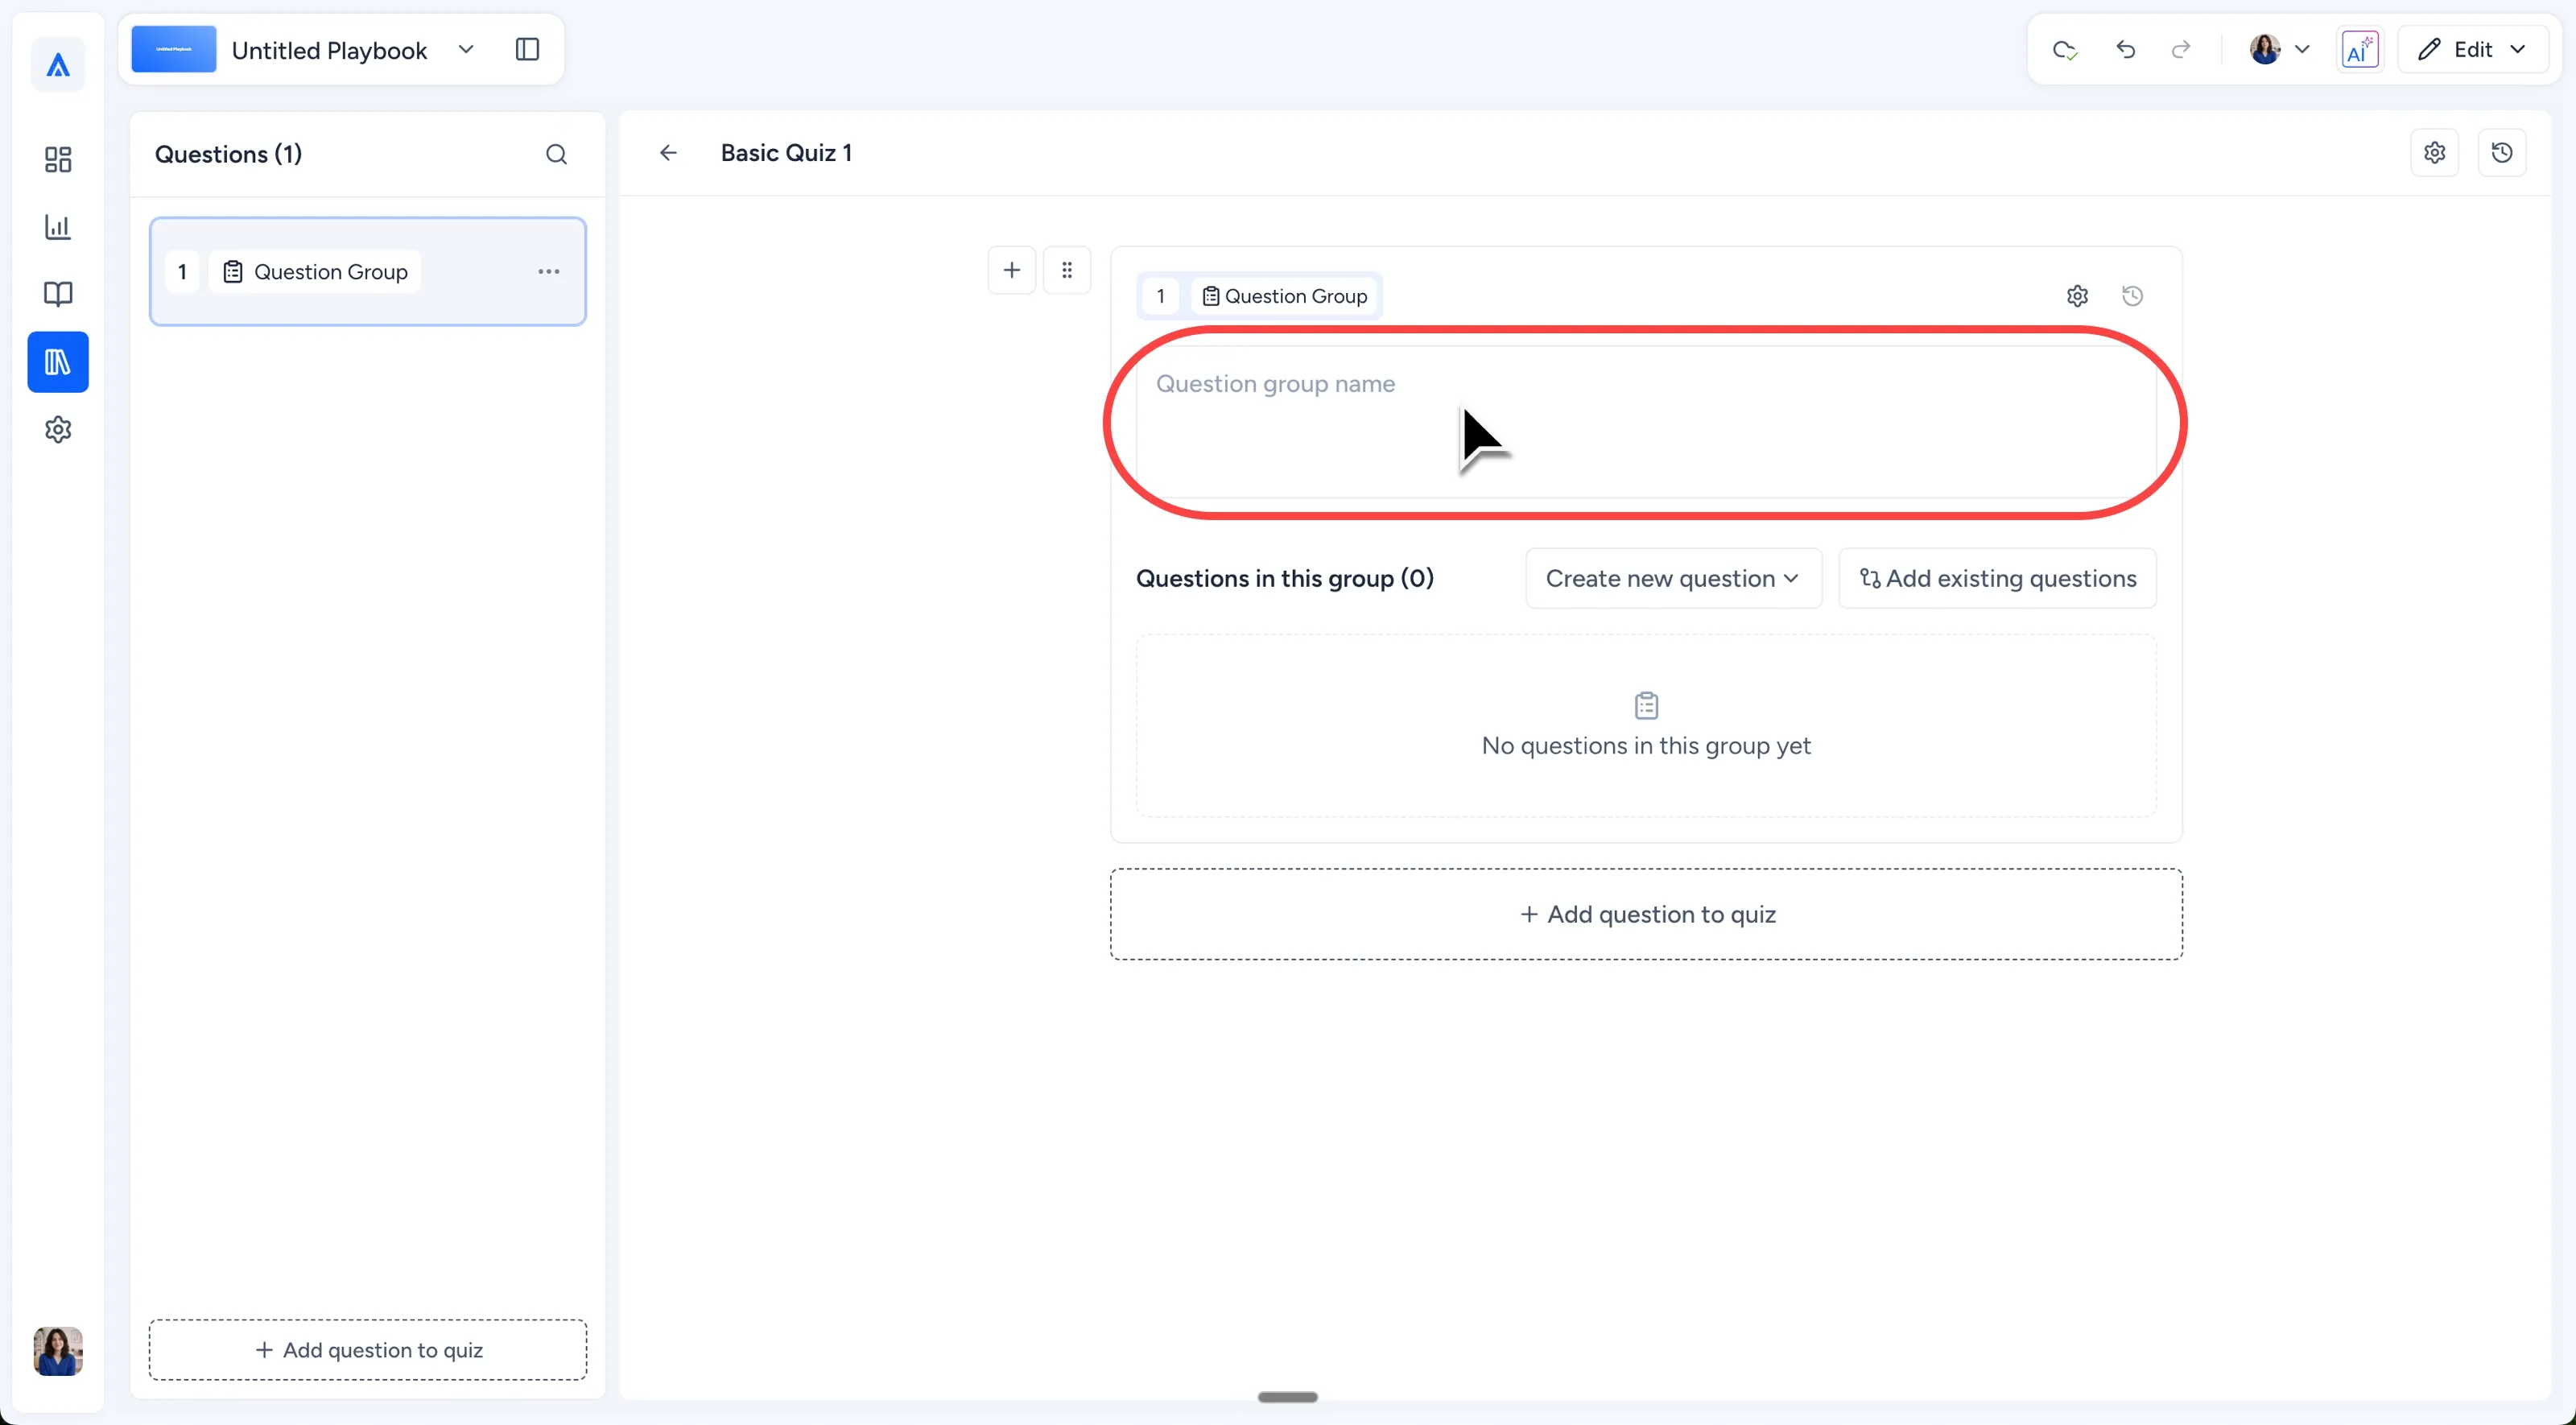The image size is (2576, 1425).
Task: Click the Untitled Playbook thumbnail
Action: tap(174, 49)
